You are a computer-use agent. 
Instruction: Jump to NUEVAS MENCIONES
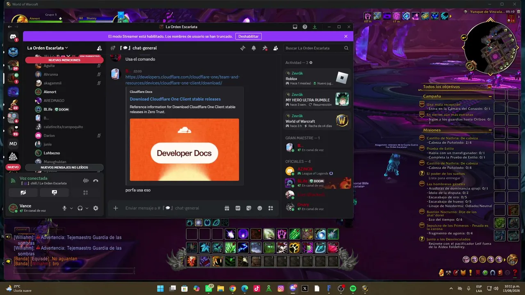click(x=64, y=60)
